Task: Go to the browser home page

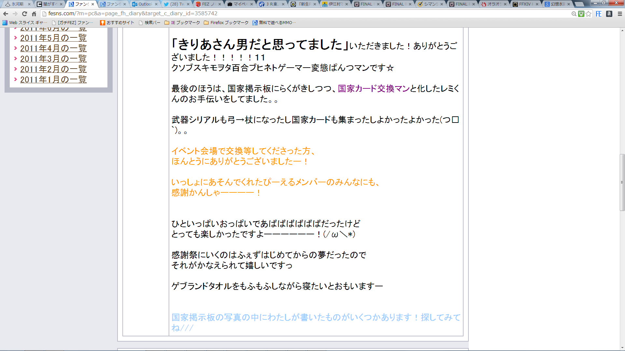Action: [x=34, y=14]
